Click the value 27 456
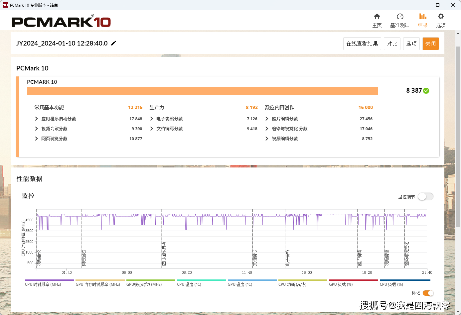Screen dimensions: 461x315 tap(366, 119)
